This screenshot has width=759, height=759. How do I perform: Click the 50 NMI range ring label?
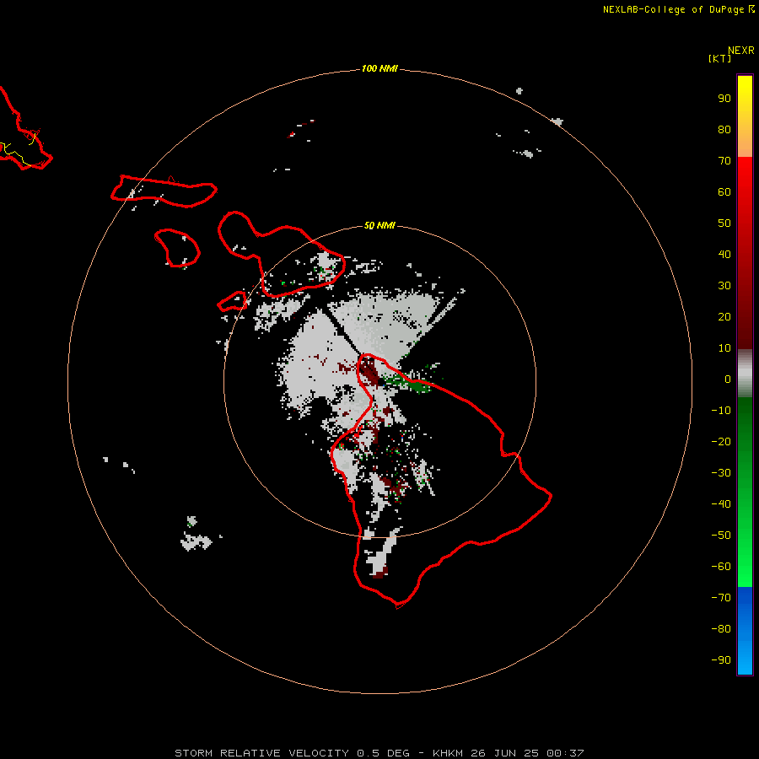(x=379, y=225)
